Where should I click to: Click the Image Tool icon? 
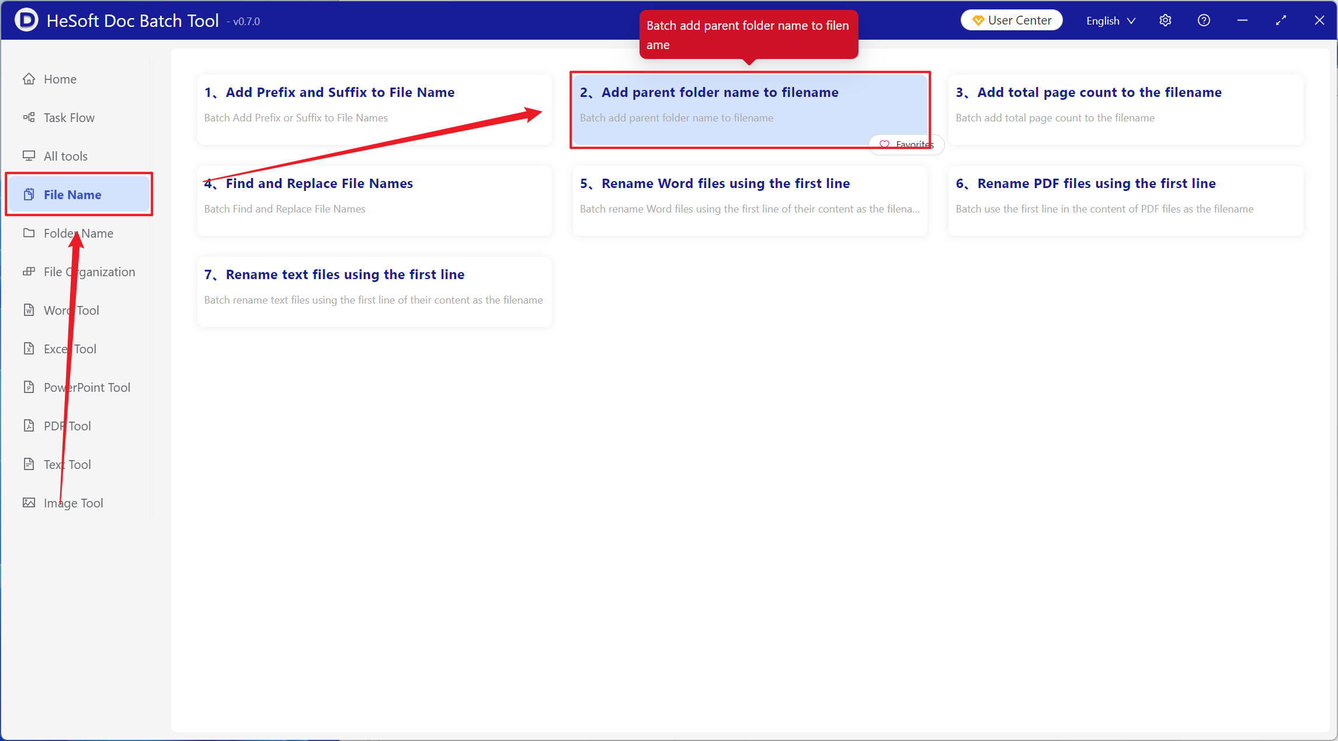(29, 503)
